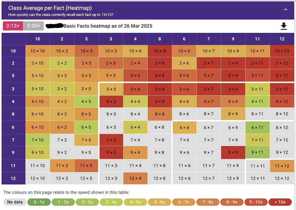Click the 9 × 9 cell
This screenshot has height=210, width=296.
233,152
